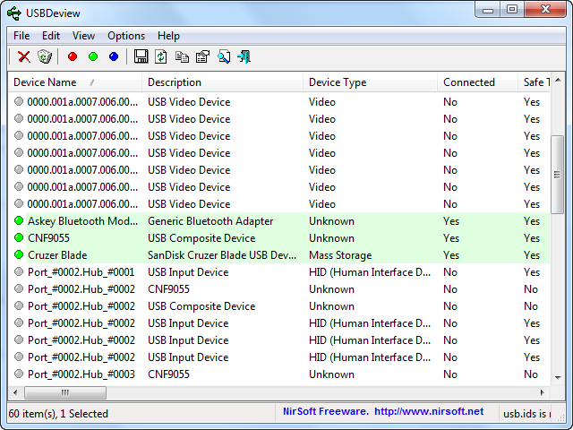Image resolution: width=573 pixels, height=430 pixels.
Task: Click the Generic Bluetooth Adapter description
Action: (x=210, y=221)
